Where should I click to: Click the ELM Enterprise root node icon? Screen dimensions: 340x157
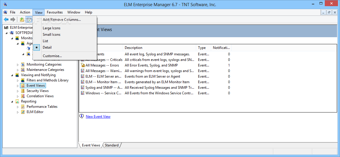tap(6, 28)
